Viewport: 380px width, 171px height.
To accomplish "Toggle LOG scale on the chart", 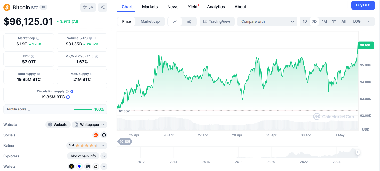I will point(357,21).
